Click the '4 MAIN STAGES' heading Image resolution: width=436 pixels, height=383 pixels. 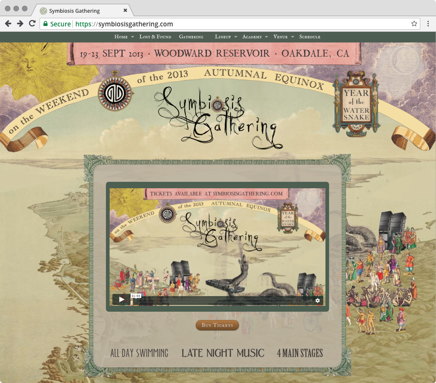pos(300,353)
